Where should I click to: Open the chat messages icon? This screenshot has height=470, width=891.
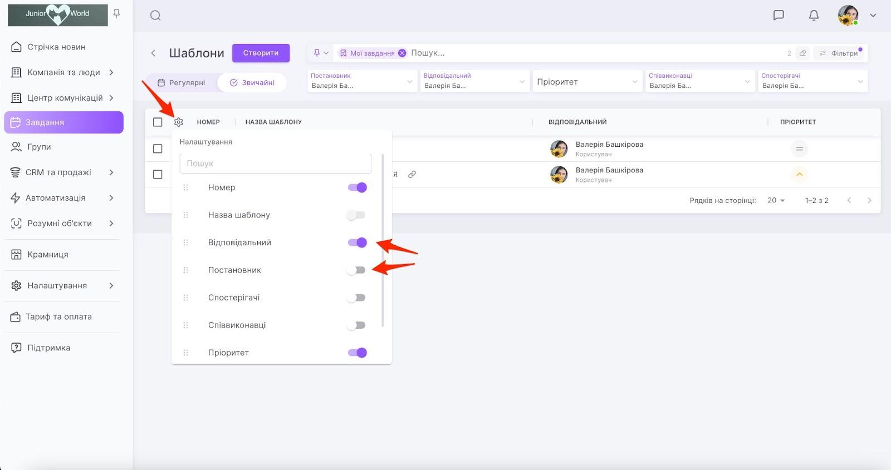tap(779, 15)
